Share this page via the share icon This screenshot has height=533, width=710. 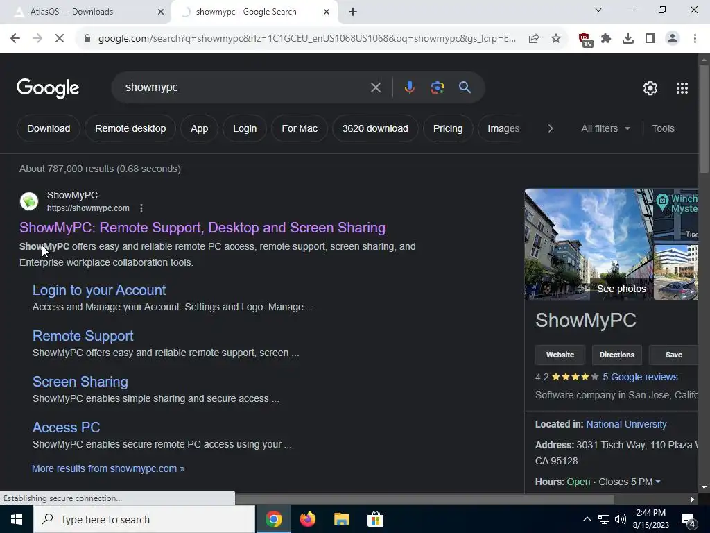click(x=534, y=39)
